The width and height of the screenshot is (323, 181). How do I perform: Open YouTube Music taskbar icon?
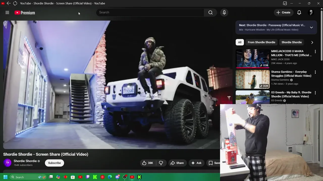pyautogui.click(x=102, y=177)
